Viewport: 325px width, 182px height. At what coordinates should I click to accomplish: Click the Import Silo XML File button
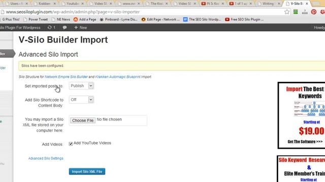(x=87, y=171)
